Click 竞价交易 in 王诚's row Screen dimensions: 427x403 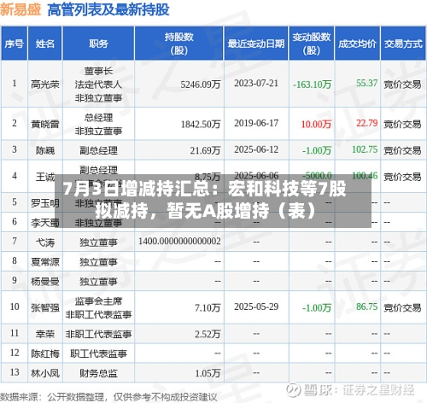point(402,177)
